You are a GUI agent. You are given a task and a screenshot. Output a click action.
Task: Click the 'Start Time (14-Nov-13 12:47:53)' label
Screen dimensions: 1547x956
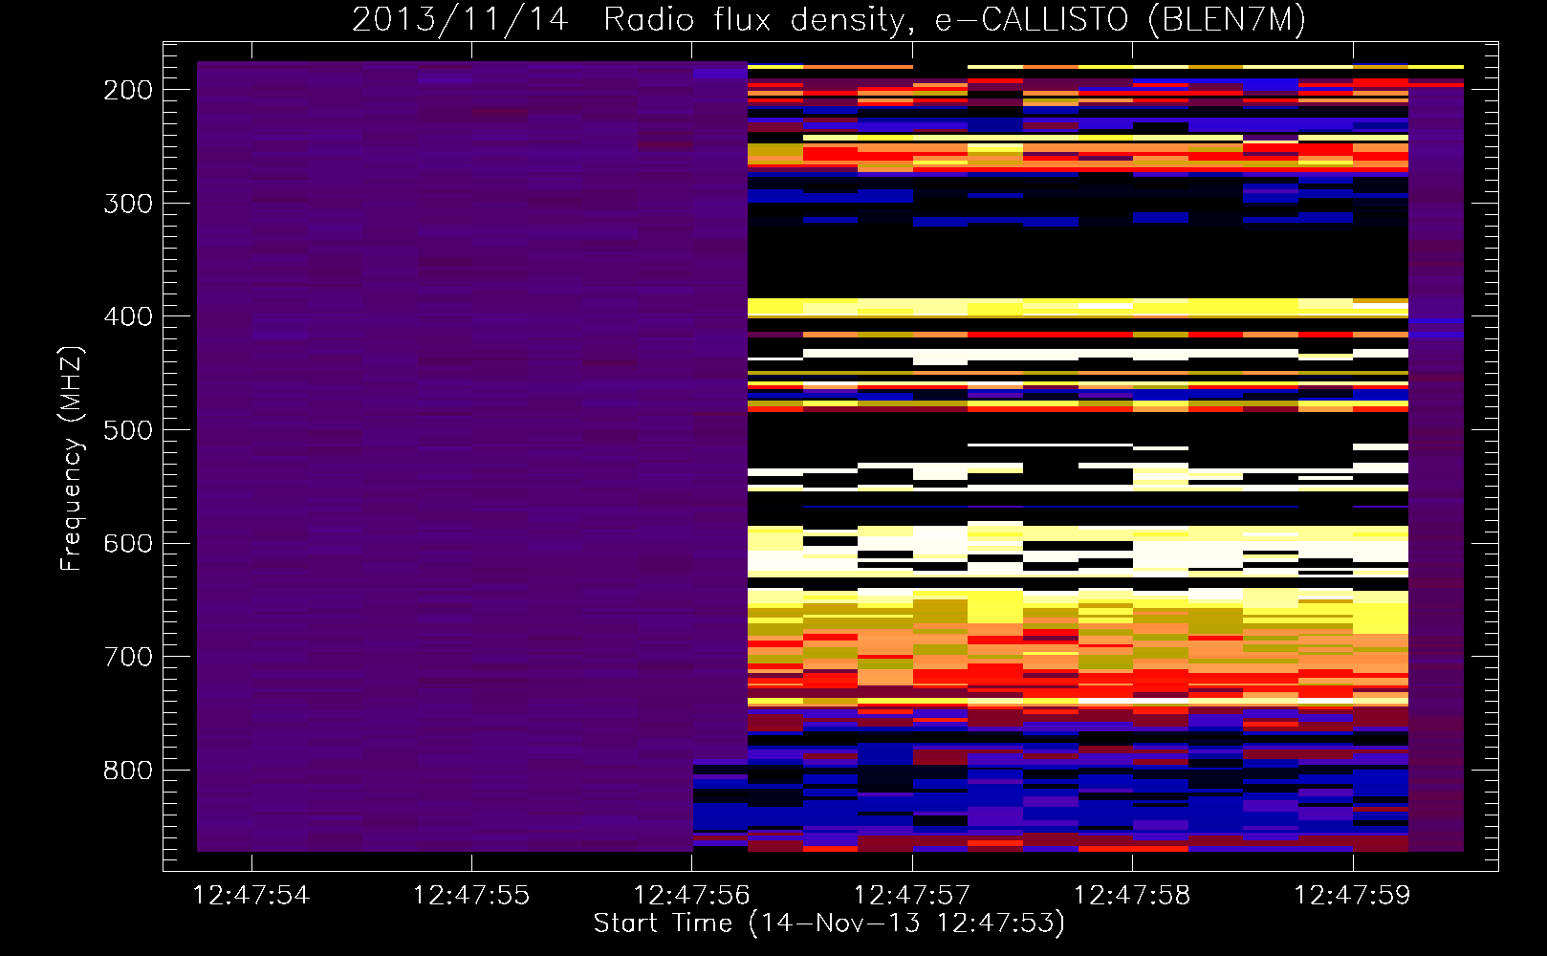tap(829, 923)
